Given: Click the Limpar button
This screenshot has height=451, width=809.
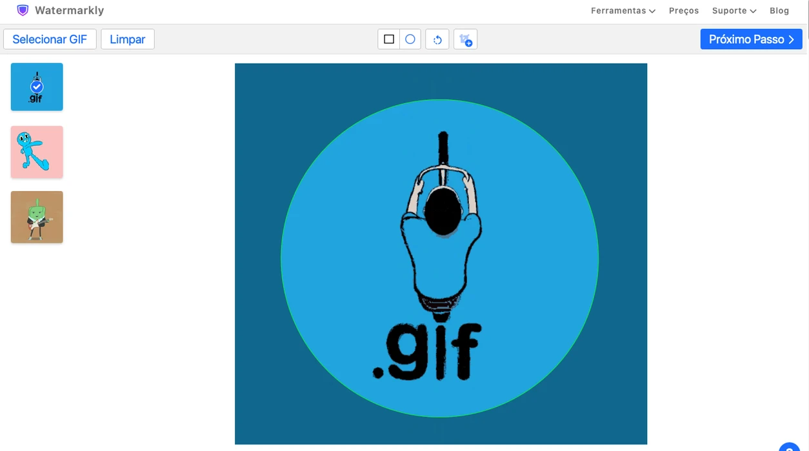Looking at the screenshot, I should (x=128, y=39).
